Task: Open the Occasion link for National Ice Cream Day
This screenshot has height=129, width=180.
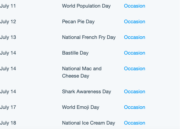Action: click(135, 123)
